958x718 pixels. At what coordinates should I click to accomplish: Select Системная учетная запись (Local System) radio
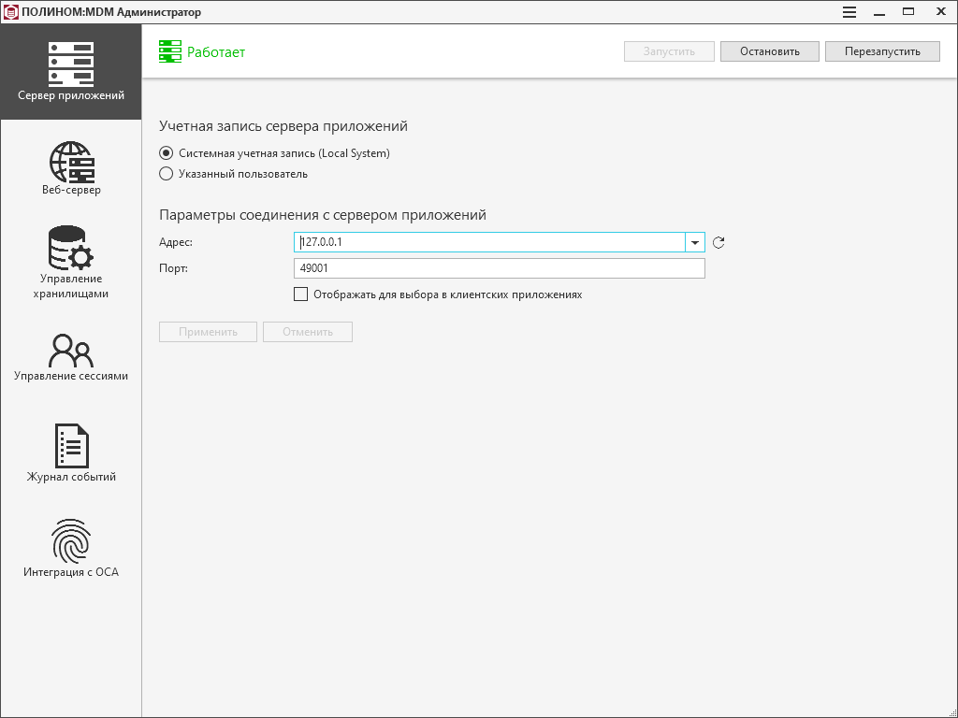point(167,153)
